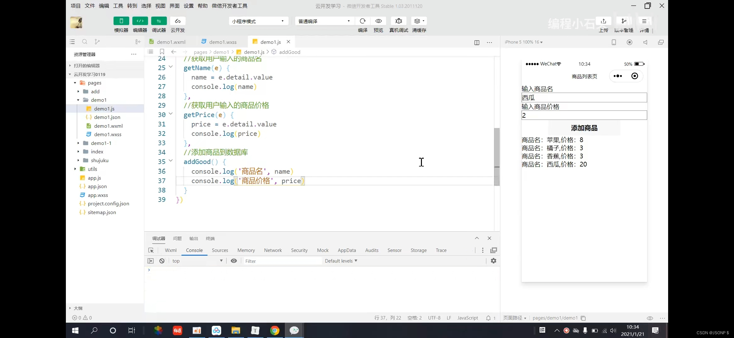Image resolution: width=734 pixels, height=338 pixels.
Task: Toggle the editor panel button
Action: click(x=140, y=21)
